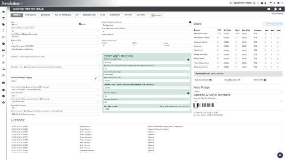Click the pencil icon beside Inventory Category

tap(96, 78)
